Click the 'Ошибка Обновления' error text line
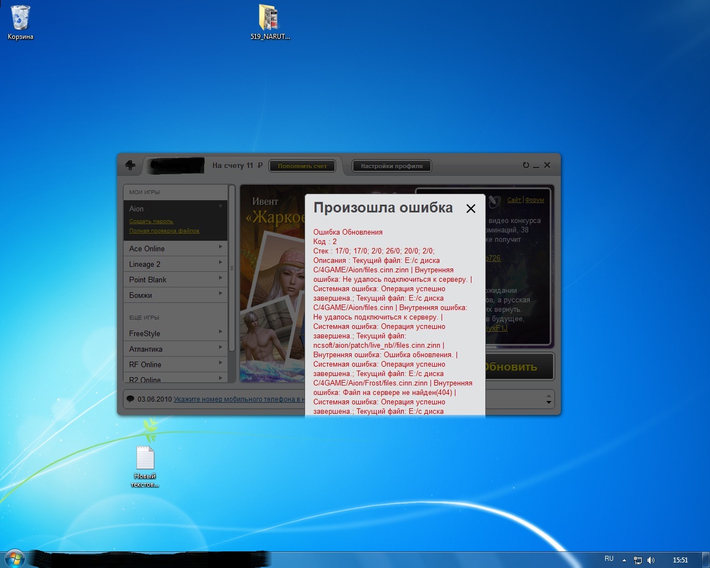Viewport: 710px width, 568px height. [x=348, y=232]
